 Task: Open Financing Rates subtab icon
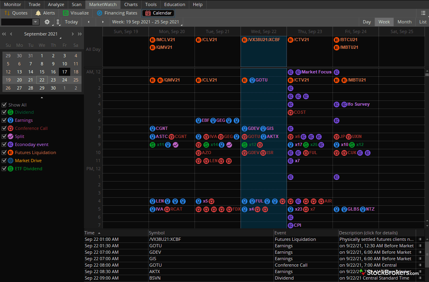(x=100, y=13)
